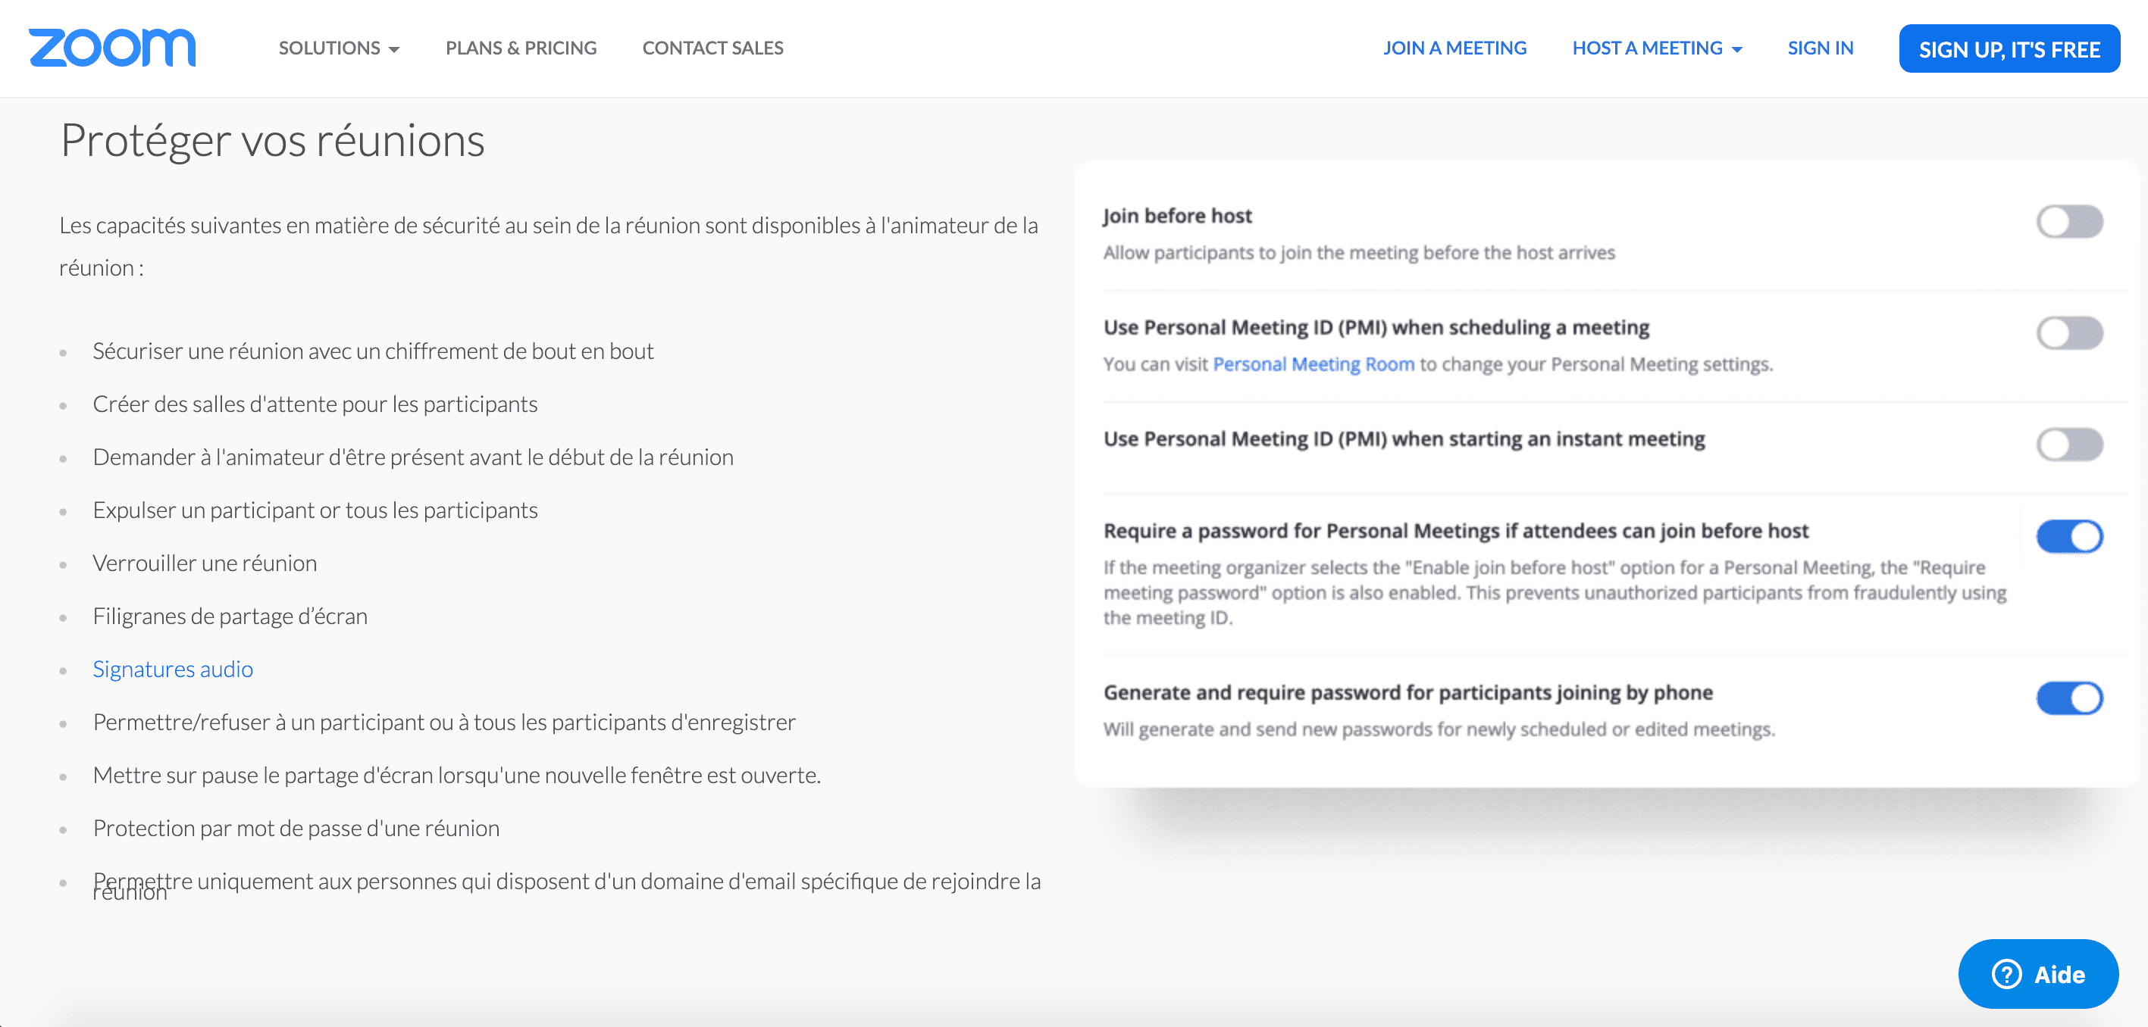
Task: Open the Host a Meeting dropdown
Action: click(1656, 48)
